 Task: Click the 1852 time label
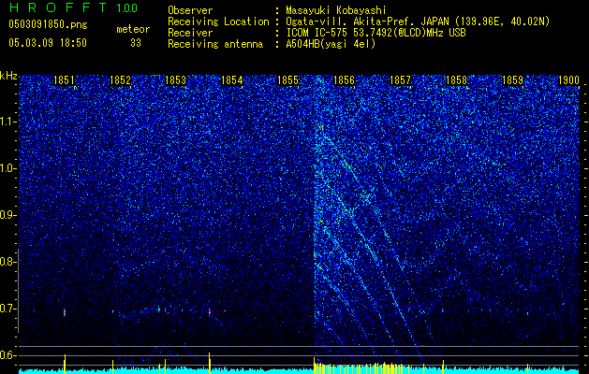[x=120, y=79]
